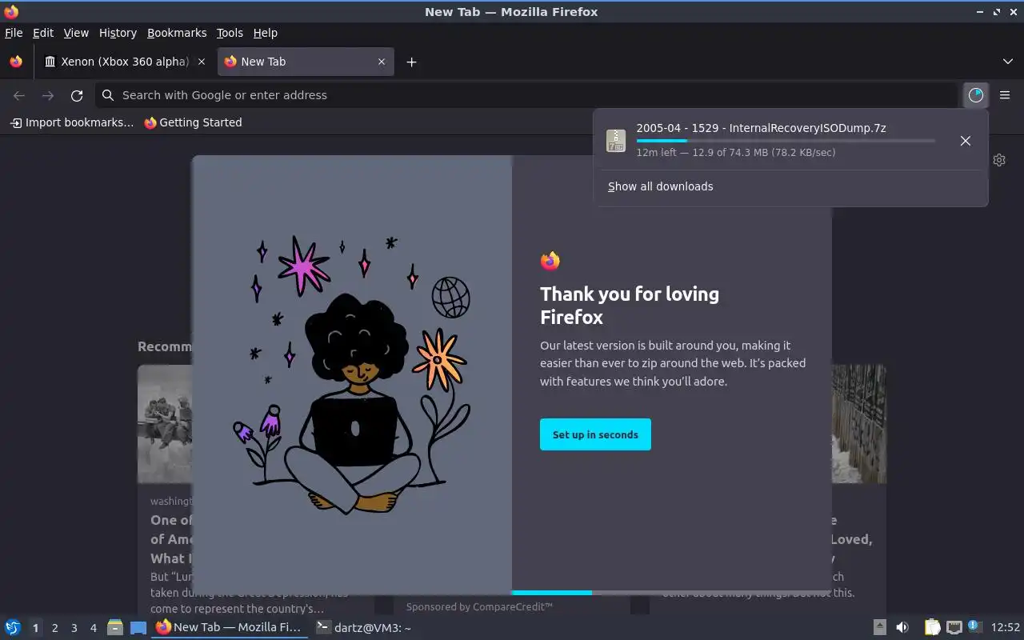1024x640 pixels.
Task: Open the new tab personalize gear icon
Action: (999, 160)
